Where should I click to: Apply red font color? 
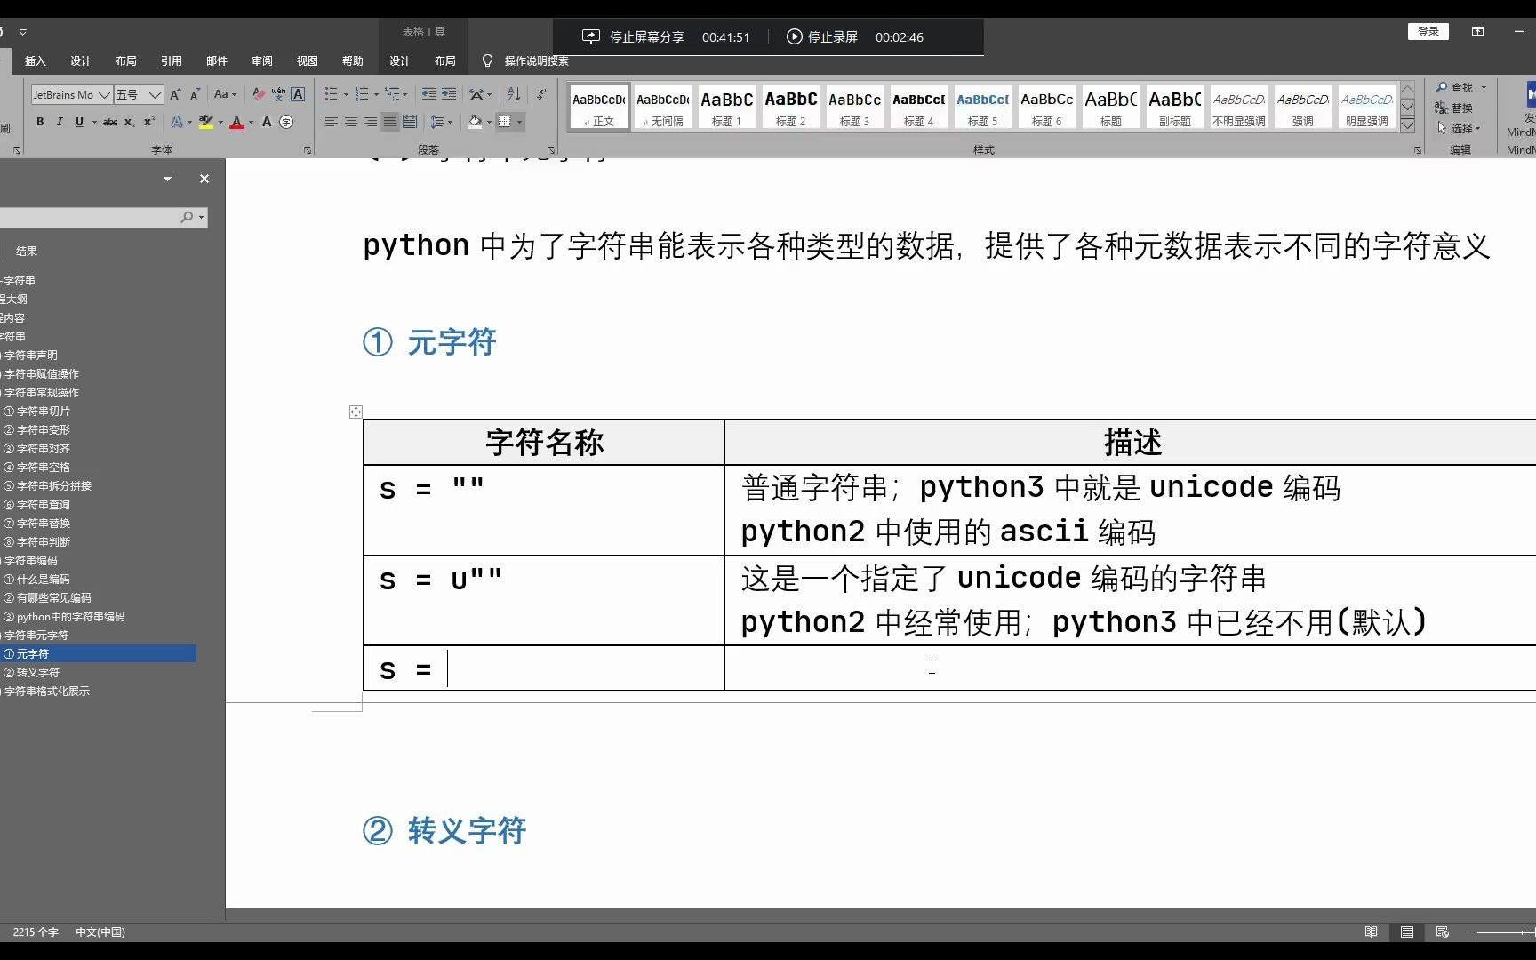[x=236, y=122]
